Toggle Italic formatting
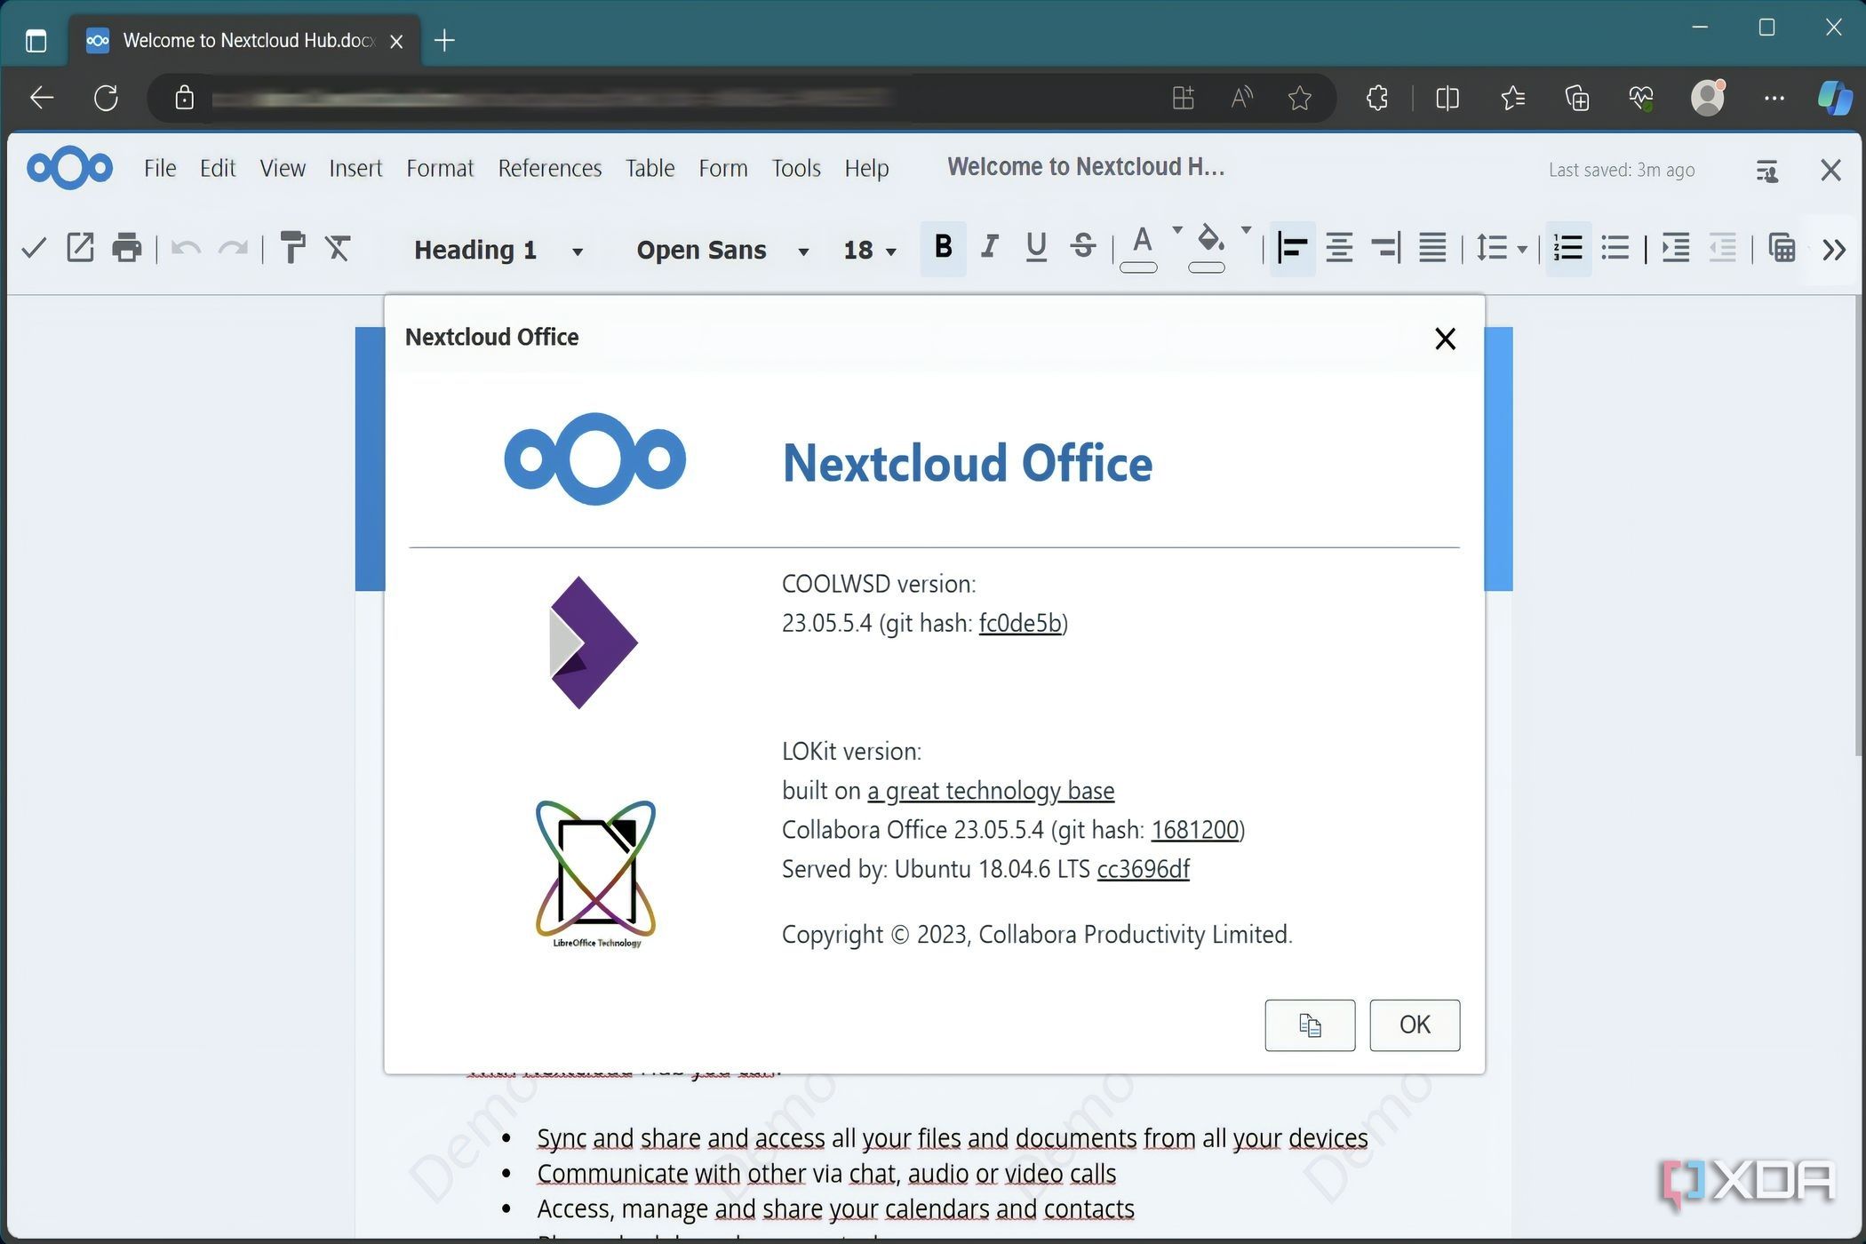 (989, 247)
